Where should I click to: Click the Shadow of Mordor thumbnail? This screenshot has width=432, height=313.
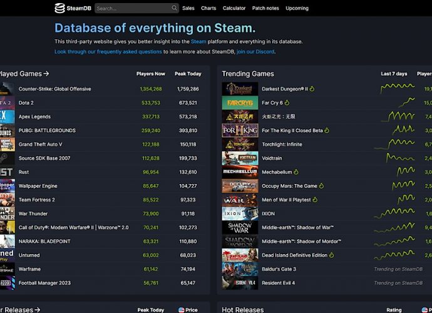tap(240, 242)
